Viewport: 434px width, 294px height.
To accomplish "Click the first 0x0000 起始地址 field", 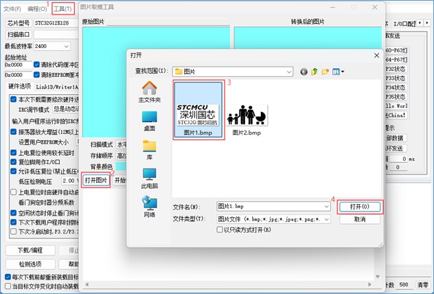I will (19, 65).
